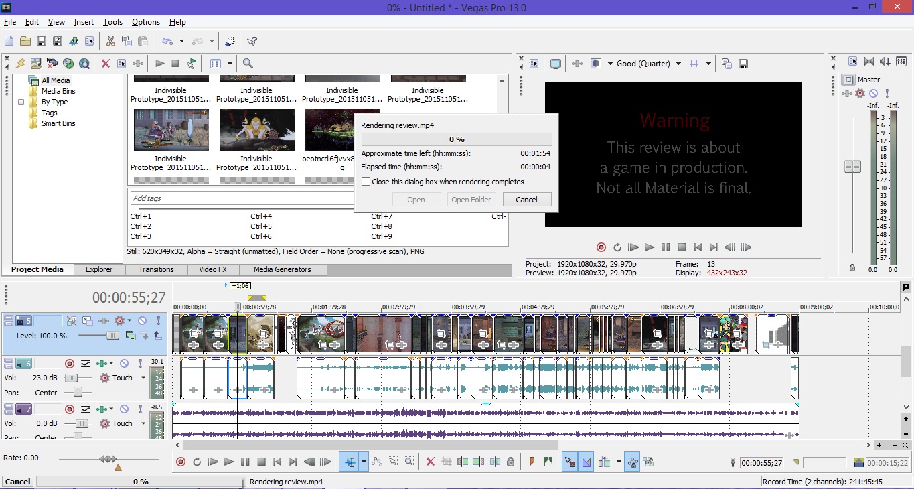Open the Good (Quarter) preview quality dropdown

click(678, 64)
